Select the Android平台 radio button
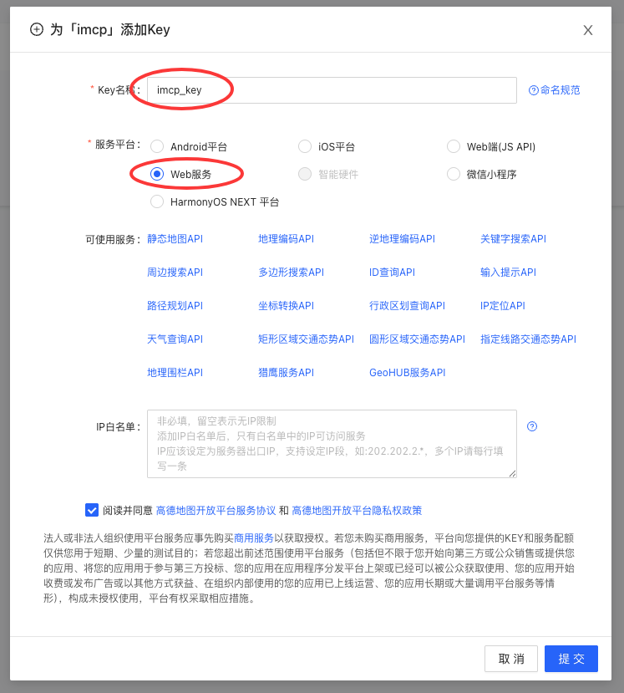The width and height of the screenshot is (624, 693). [157, 146]
